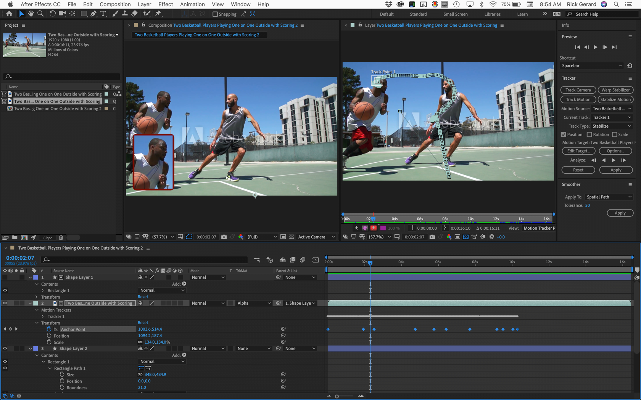The width and height of the screenshot is (641, 400).
Task: Switch to the Small Screen workspace
Action: tap(455, 14)
